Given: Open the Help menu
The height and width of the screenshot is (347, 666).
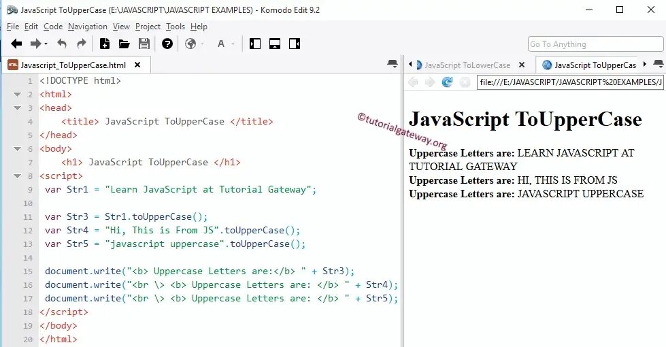Looking at the screenshot, I should (x=199, y=27).
